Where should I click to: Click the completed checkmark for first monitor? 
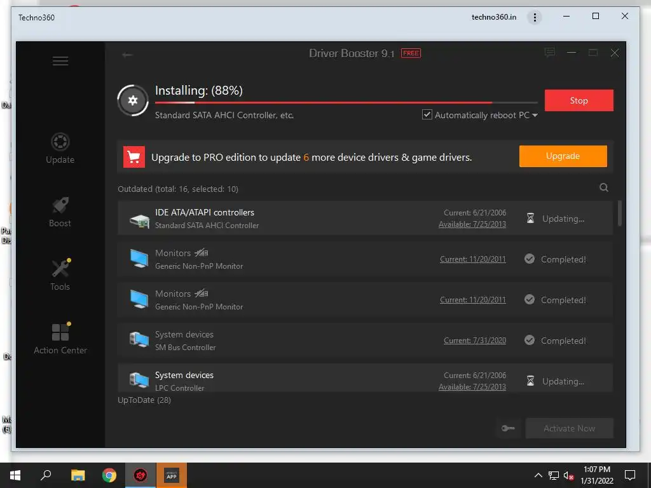530,259
